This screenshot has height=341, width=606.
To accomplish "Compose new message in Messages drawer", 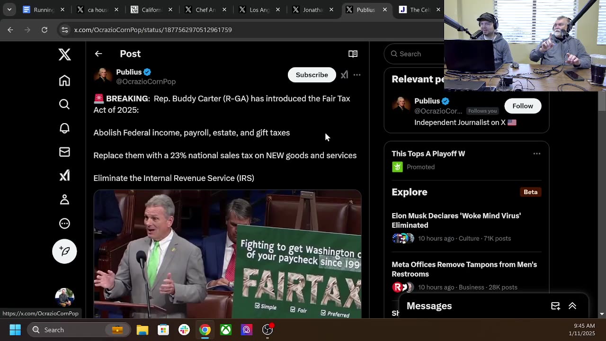I will tap(555, 306).
